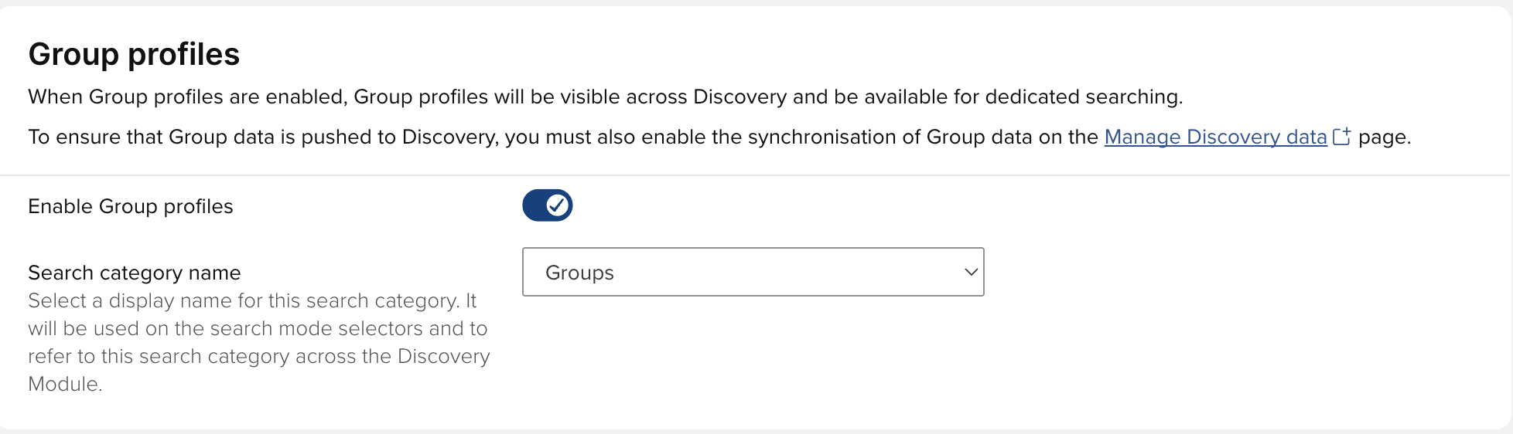Turn off the Enable Group profiles toggle
This screenshot has width=1513, height=434.
coord(547,205)
